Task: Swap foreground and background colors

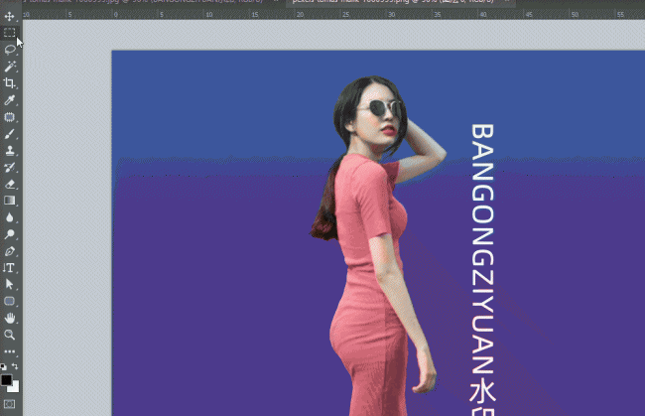Action: (15, 366)
